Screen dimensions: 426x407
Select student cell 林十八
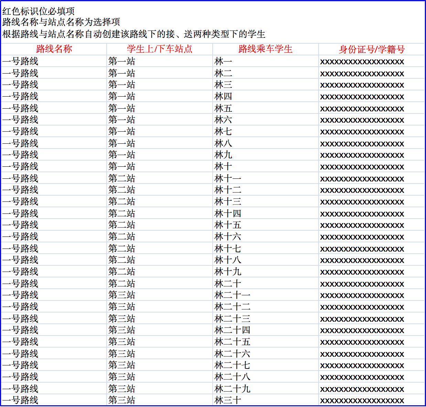[266, 260]
